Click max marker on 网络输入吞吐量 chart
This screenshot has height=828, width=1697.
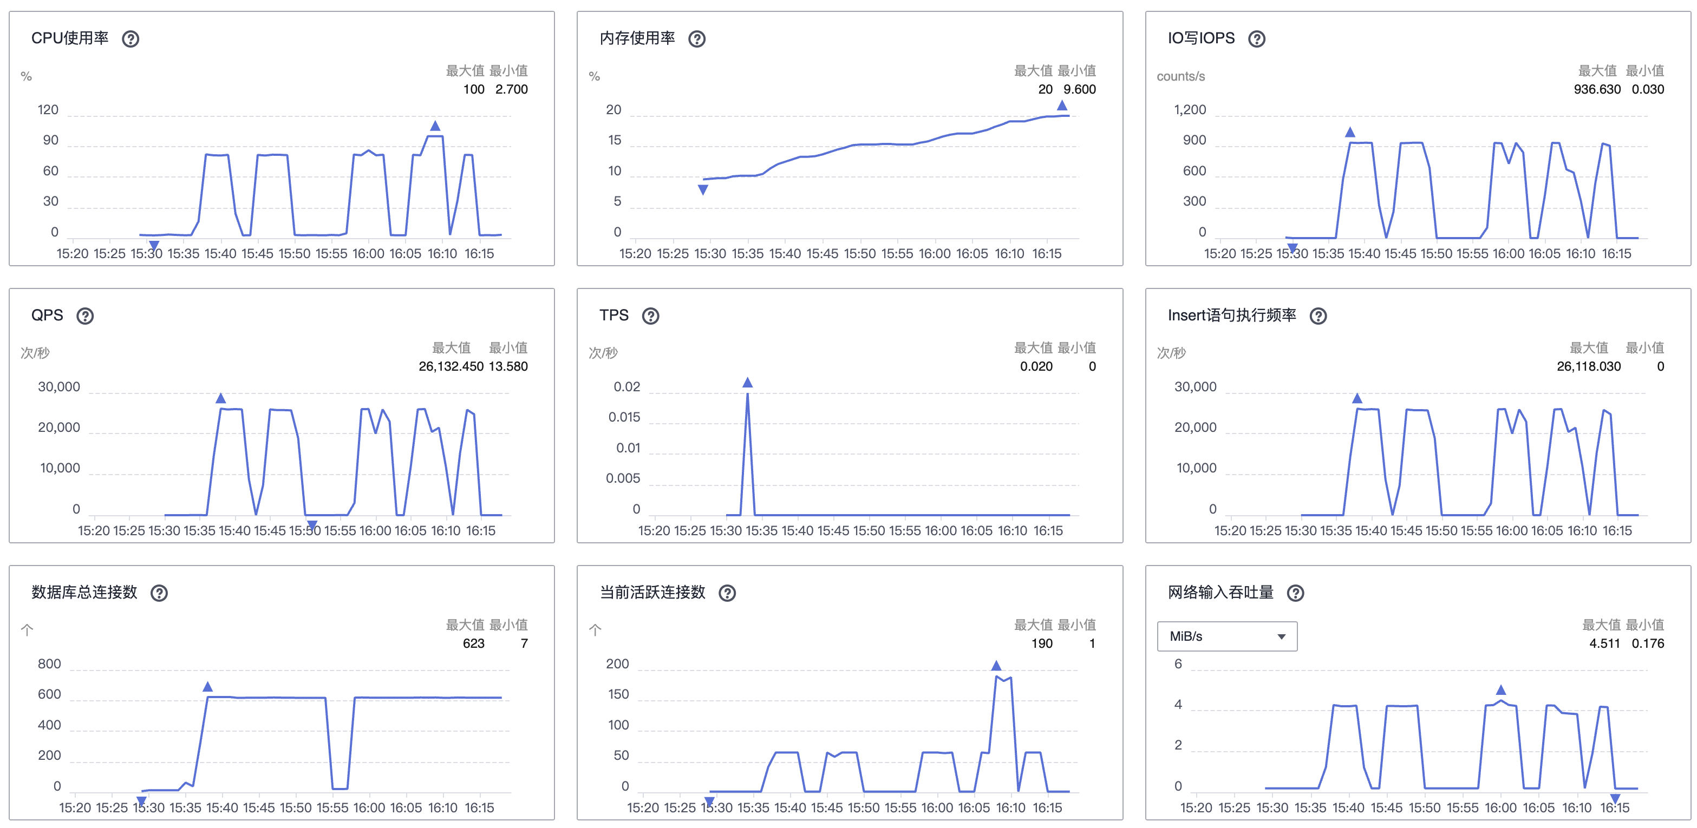point(1500,690)
